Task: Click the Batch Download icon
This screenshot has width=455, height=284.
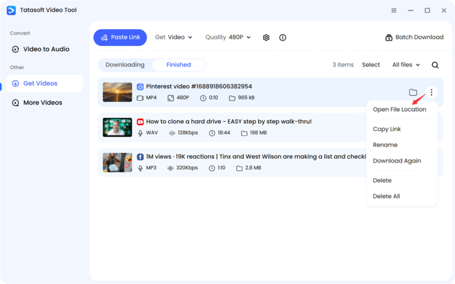Action: [x=389, y=38]
